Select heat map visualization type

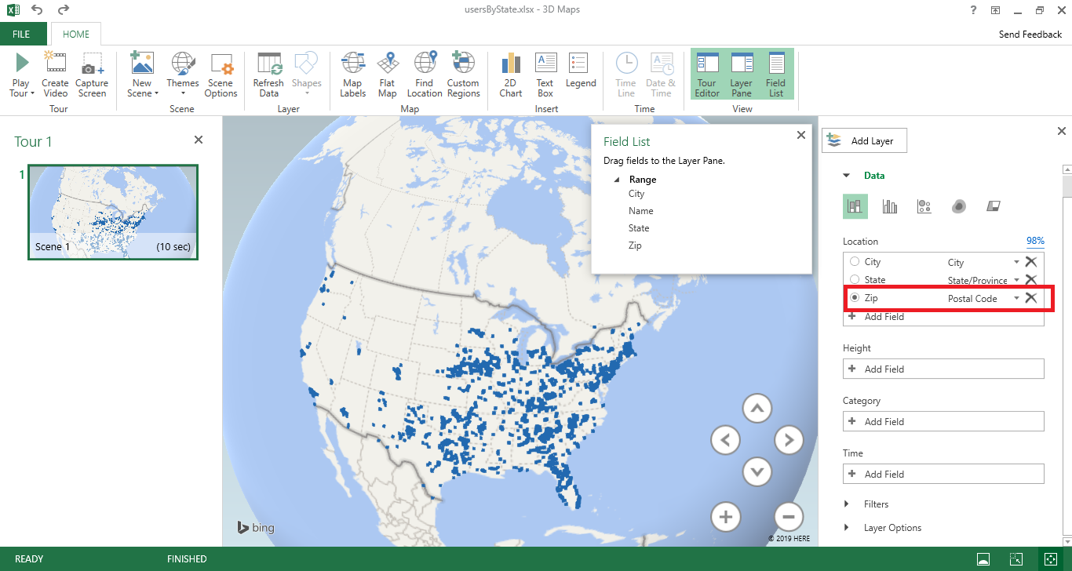point(959,206)
